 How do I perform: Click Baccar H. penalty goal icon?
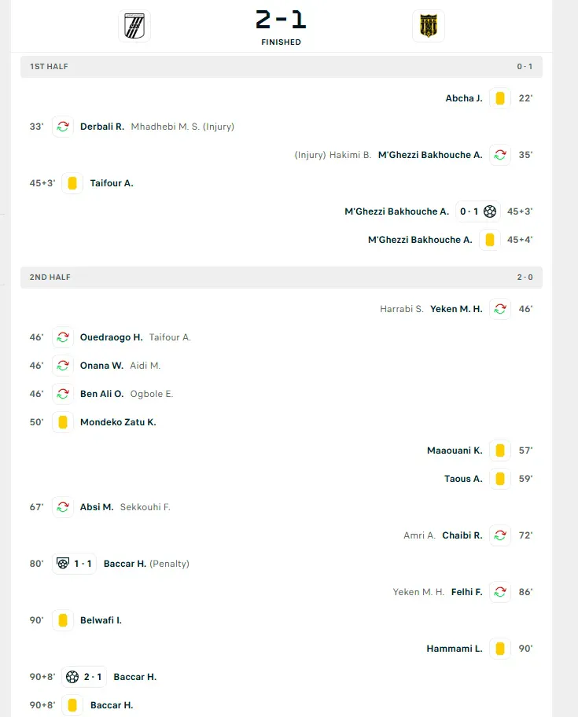[63, 564]
